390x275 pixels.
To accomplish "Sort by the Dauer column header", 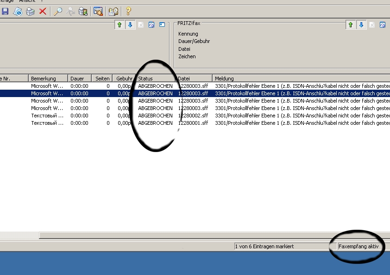I will coord(80,79).
